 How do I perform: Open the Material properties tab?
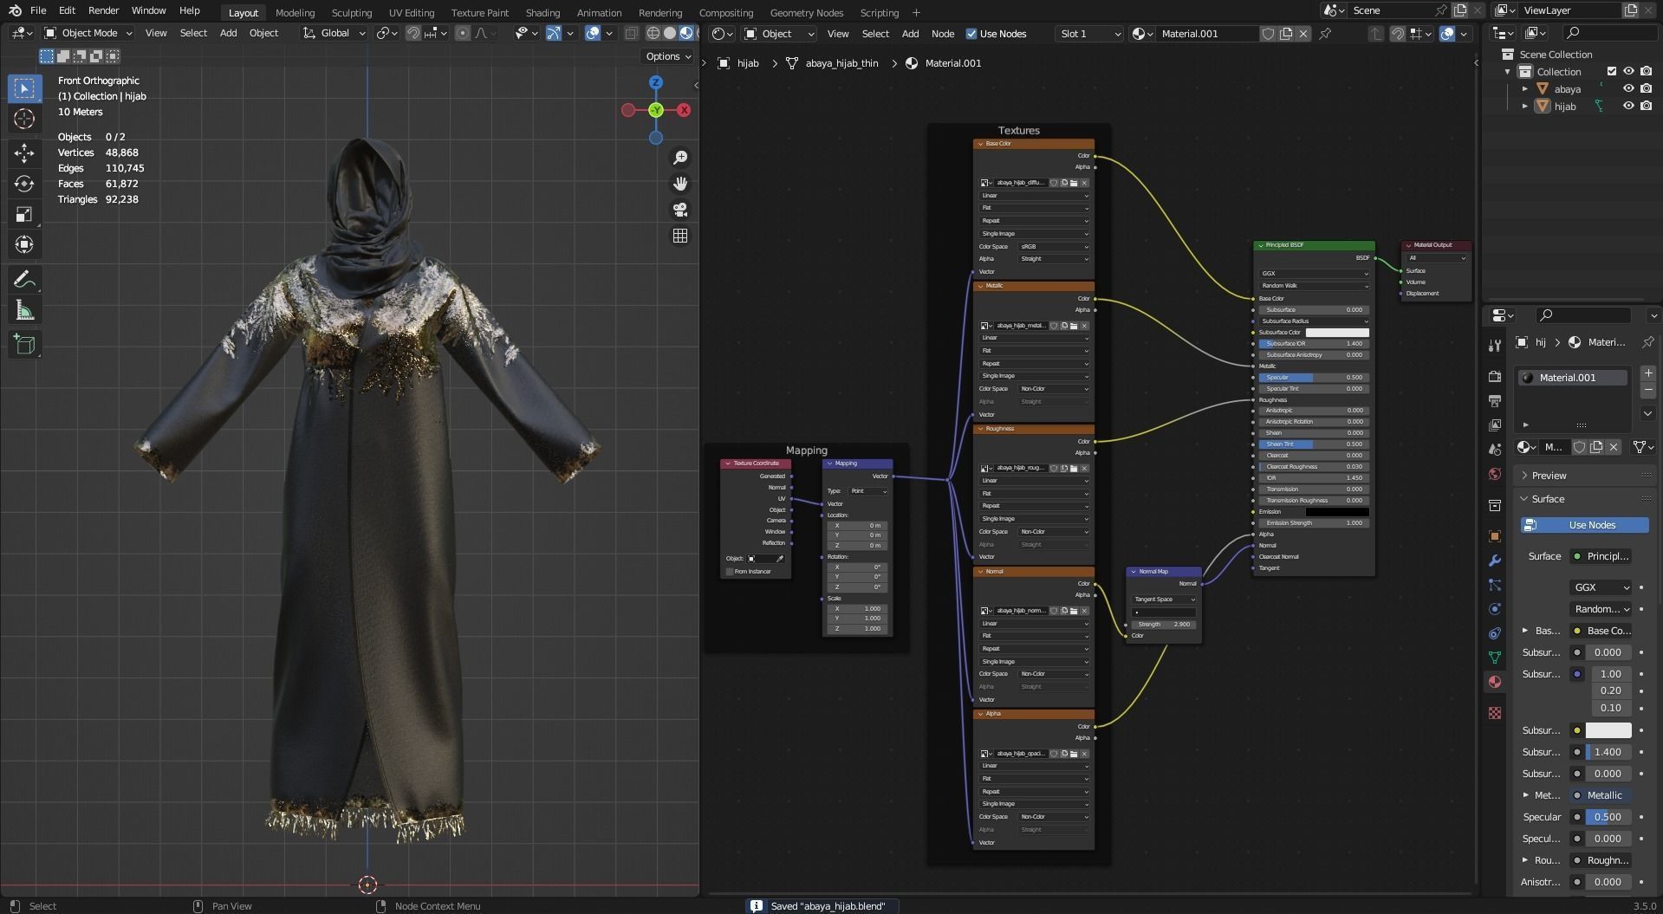(1495, 682)
